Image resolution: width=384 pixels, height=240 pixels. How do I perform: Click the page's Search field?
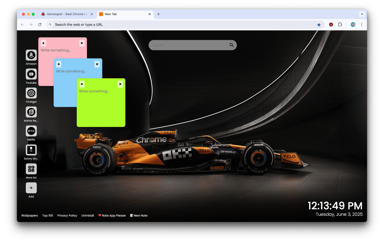tap(193, 45)
